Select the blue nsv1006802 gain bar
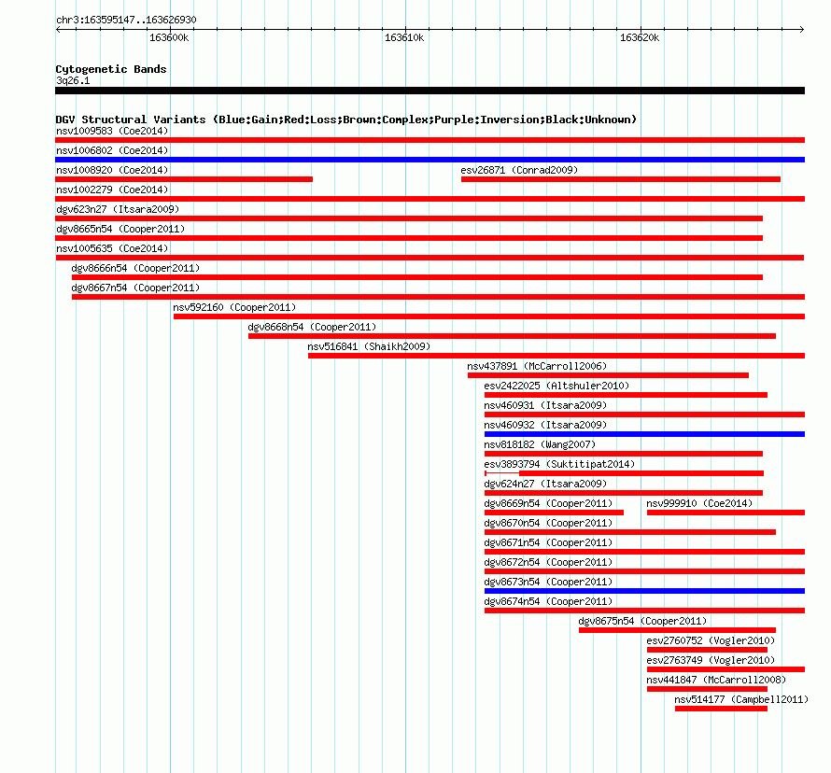831x773 pixels. coord(430,160)
